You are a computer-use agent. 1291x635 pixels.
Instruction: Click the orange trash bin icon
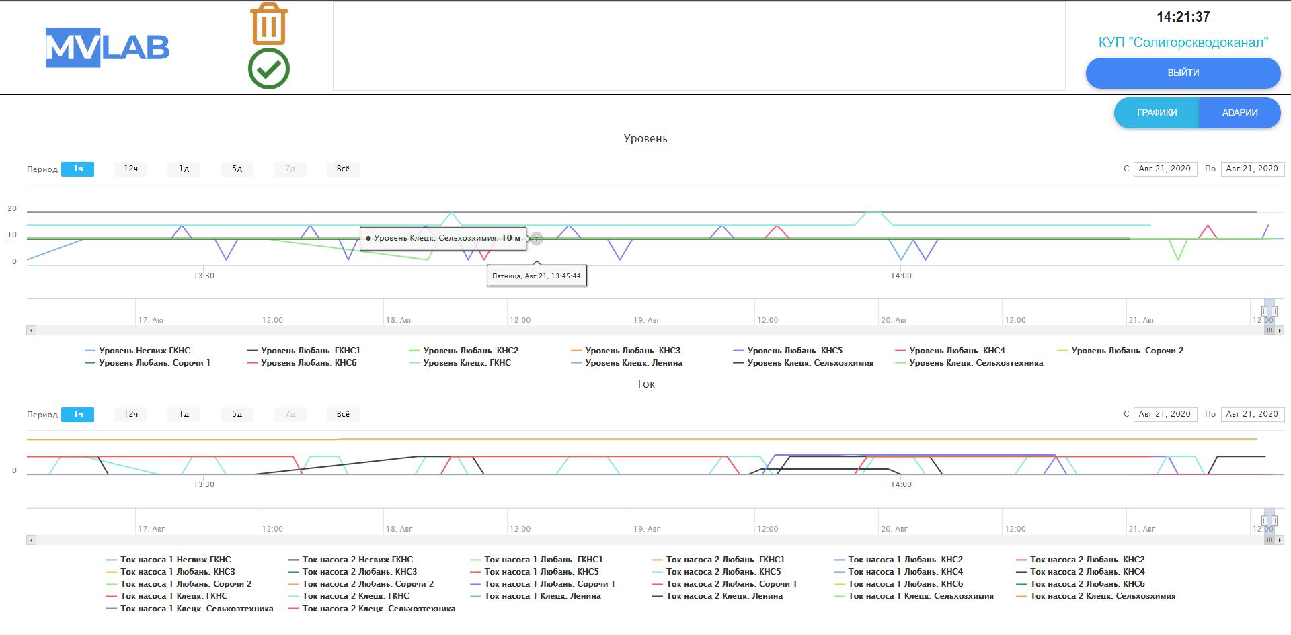tap(269, 24)
